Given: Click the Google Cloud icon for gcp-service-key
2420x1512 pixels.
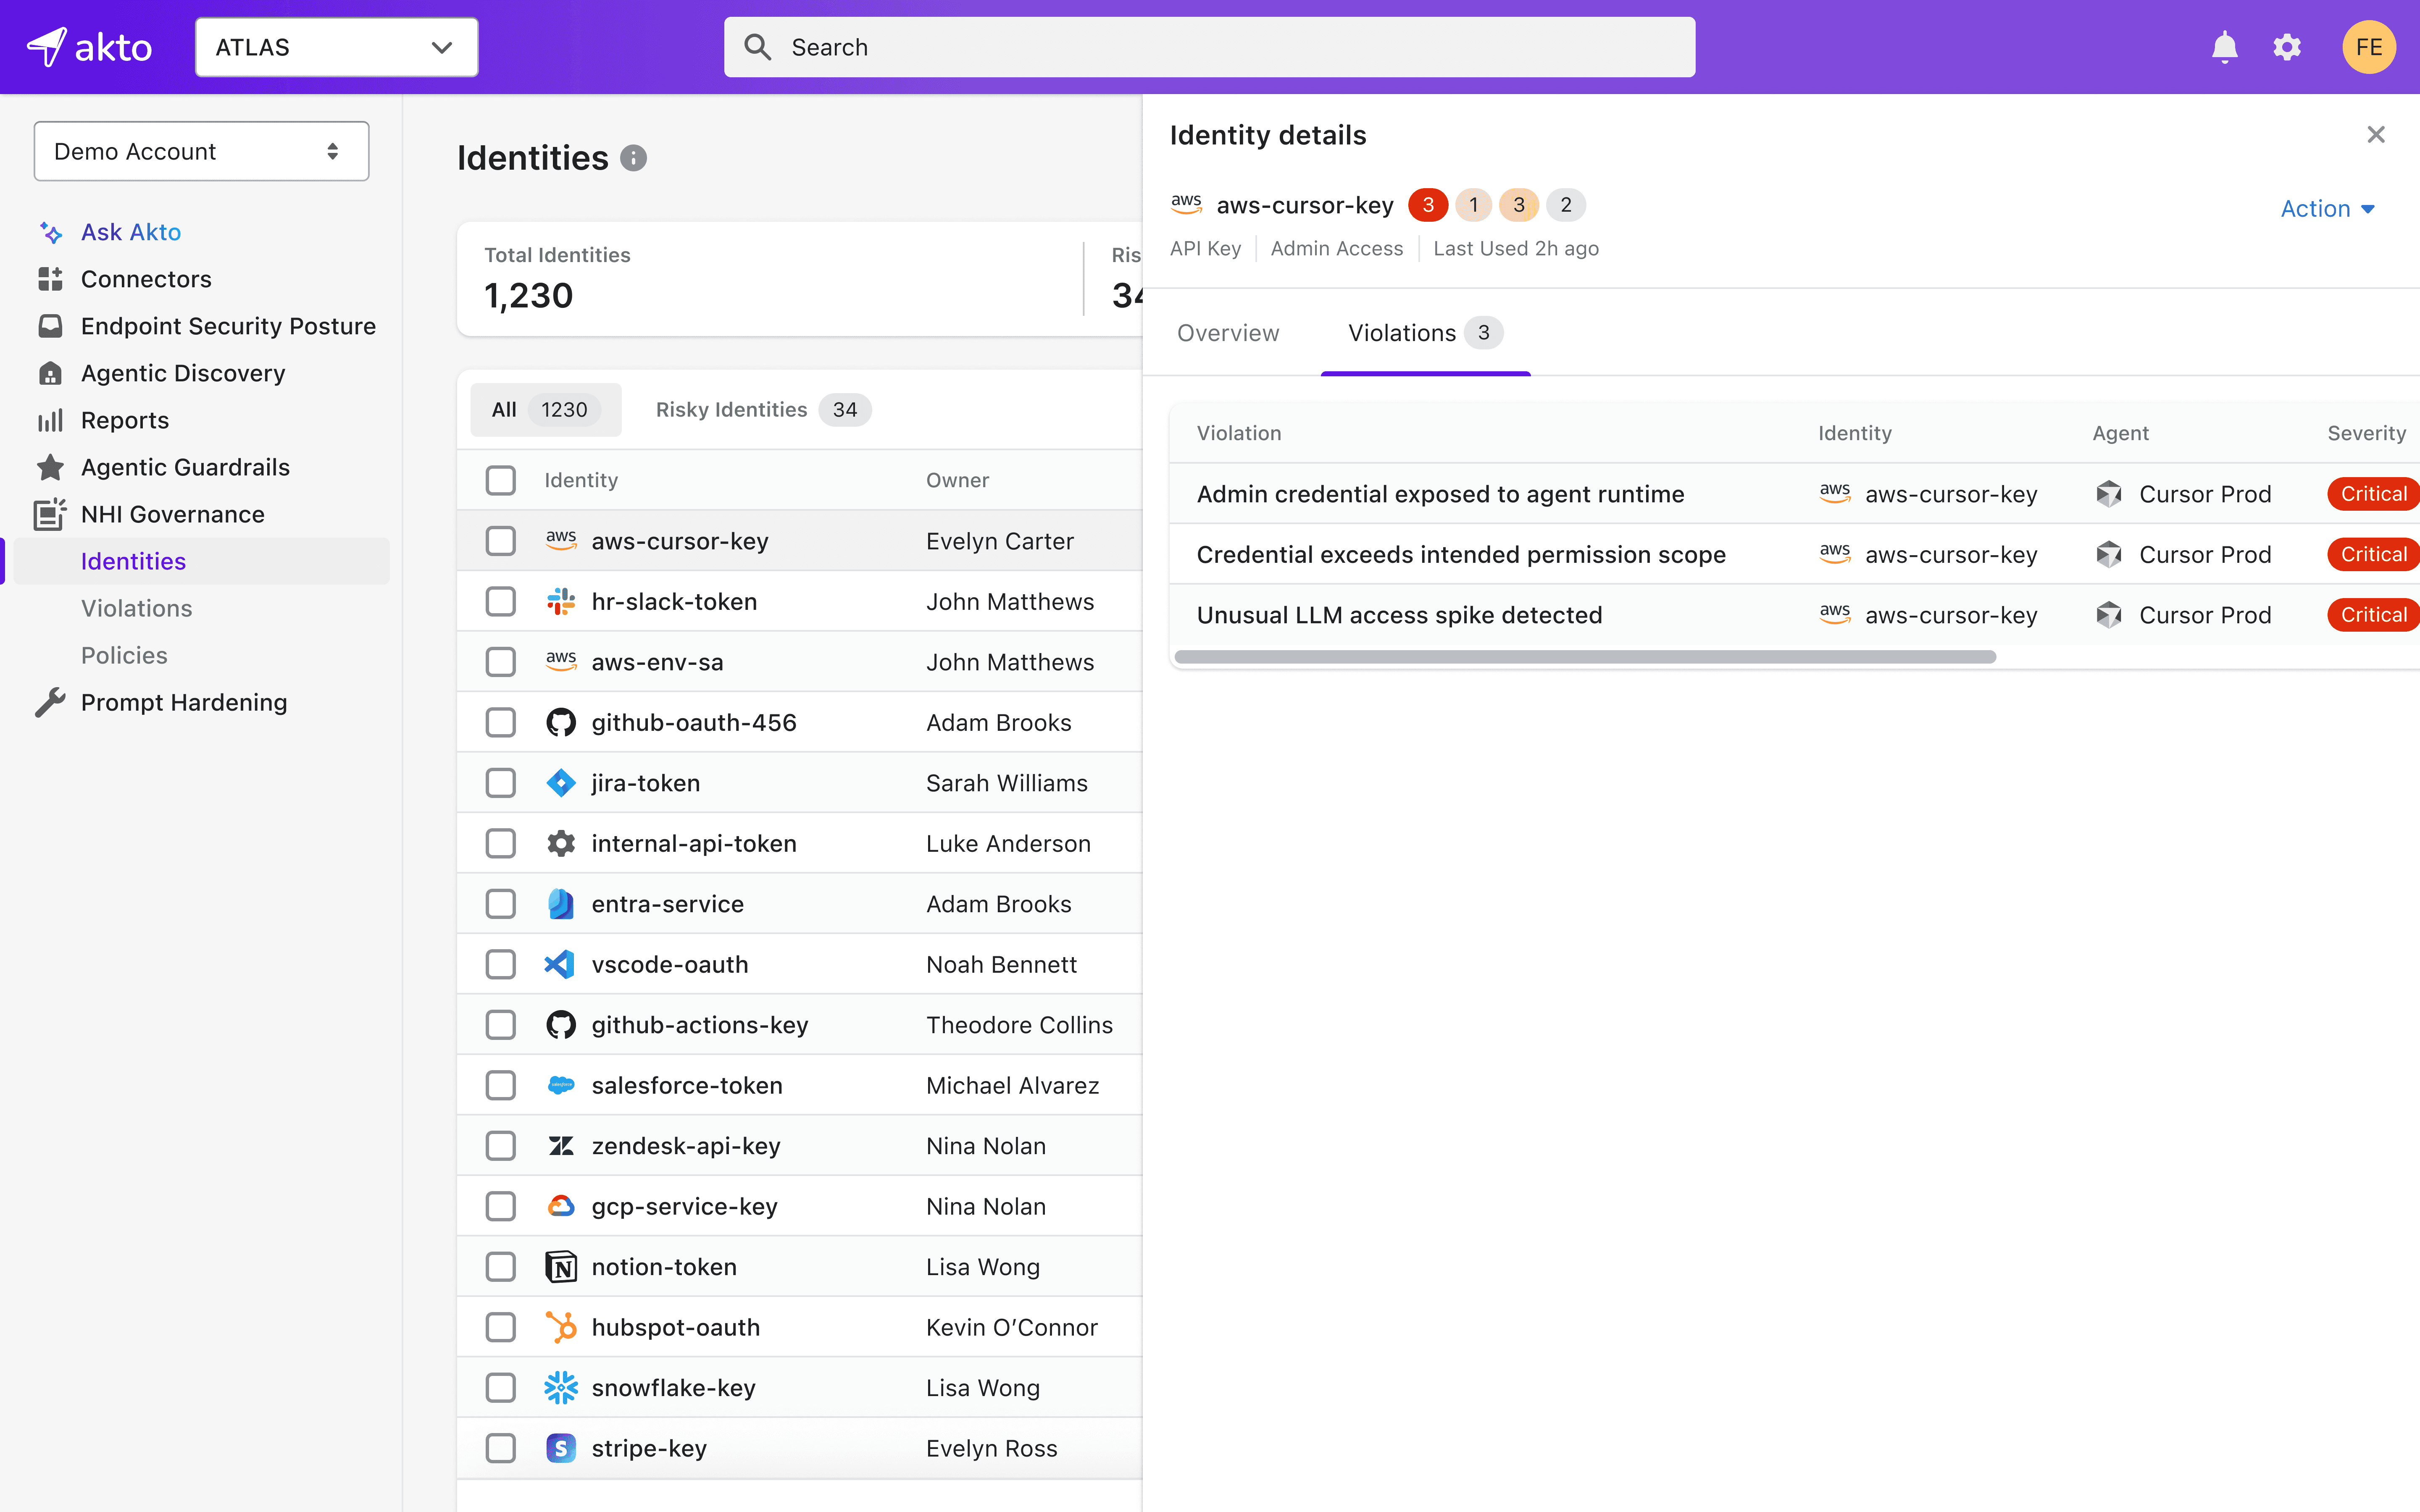Looking at the screenshot, I should click(x=561, y=1206).
